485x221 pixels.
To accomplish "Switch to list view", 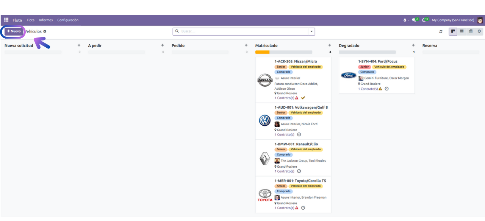I will click(x=462, y=31).
